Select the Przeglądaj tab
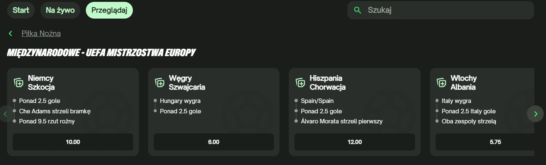The height and width of the screenshot is (165, 546). point(109,10)
